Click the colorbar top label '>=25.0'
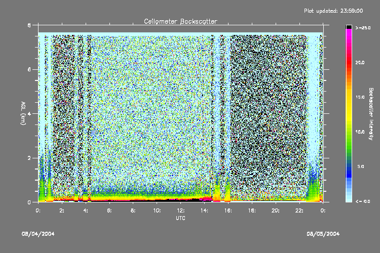This screenshot has width=380, height=253. [363, 28]
